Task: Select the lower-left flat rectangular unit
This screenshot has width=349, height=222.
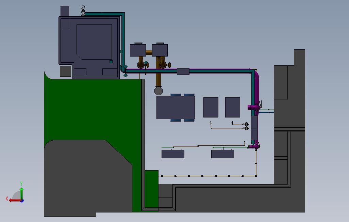Action: pos(173,154)
